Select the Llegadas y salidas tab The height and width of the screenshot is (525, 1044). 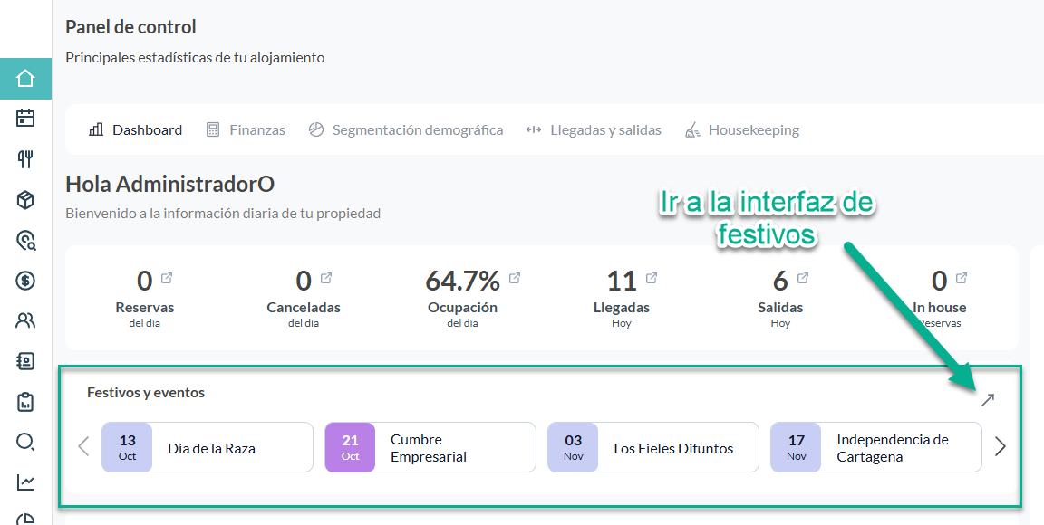tap(594, 130)
